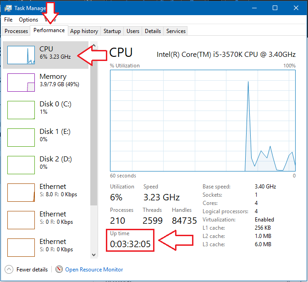
Task: Minimize the Task Manager window
Action: pyautogui.click(x=254, y=8)
